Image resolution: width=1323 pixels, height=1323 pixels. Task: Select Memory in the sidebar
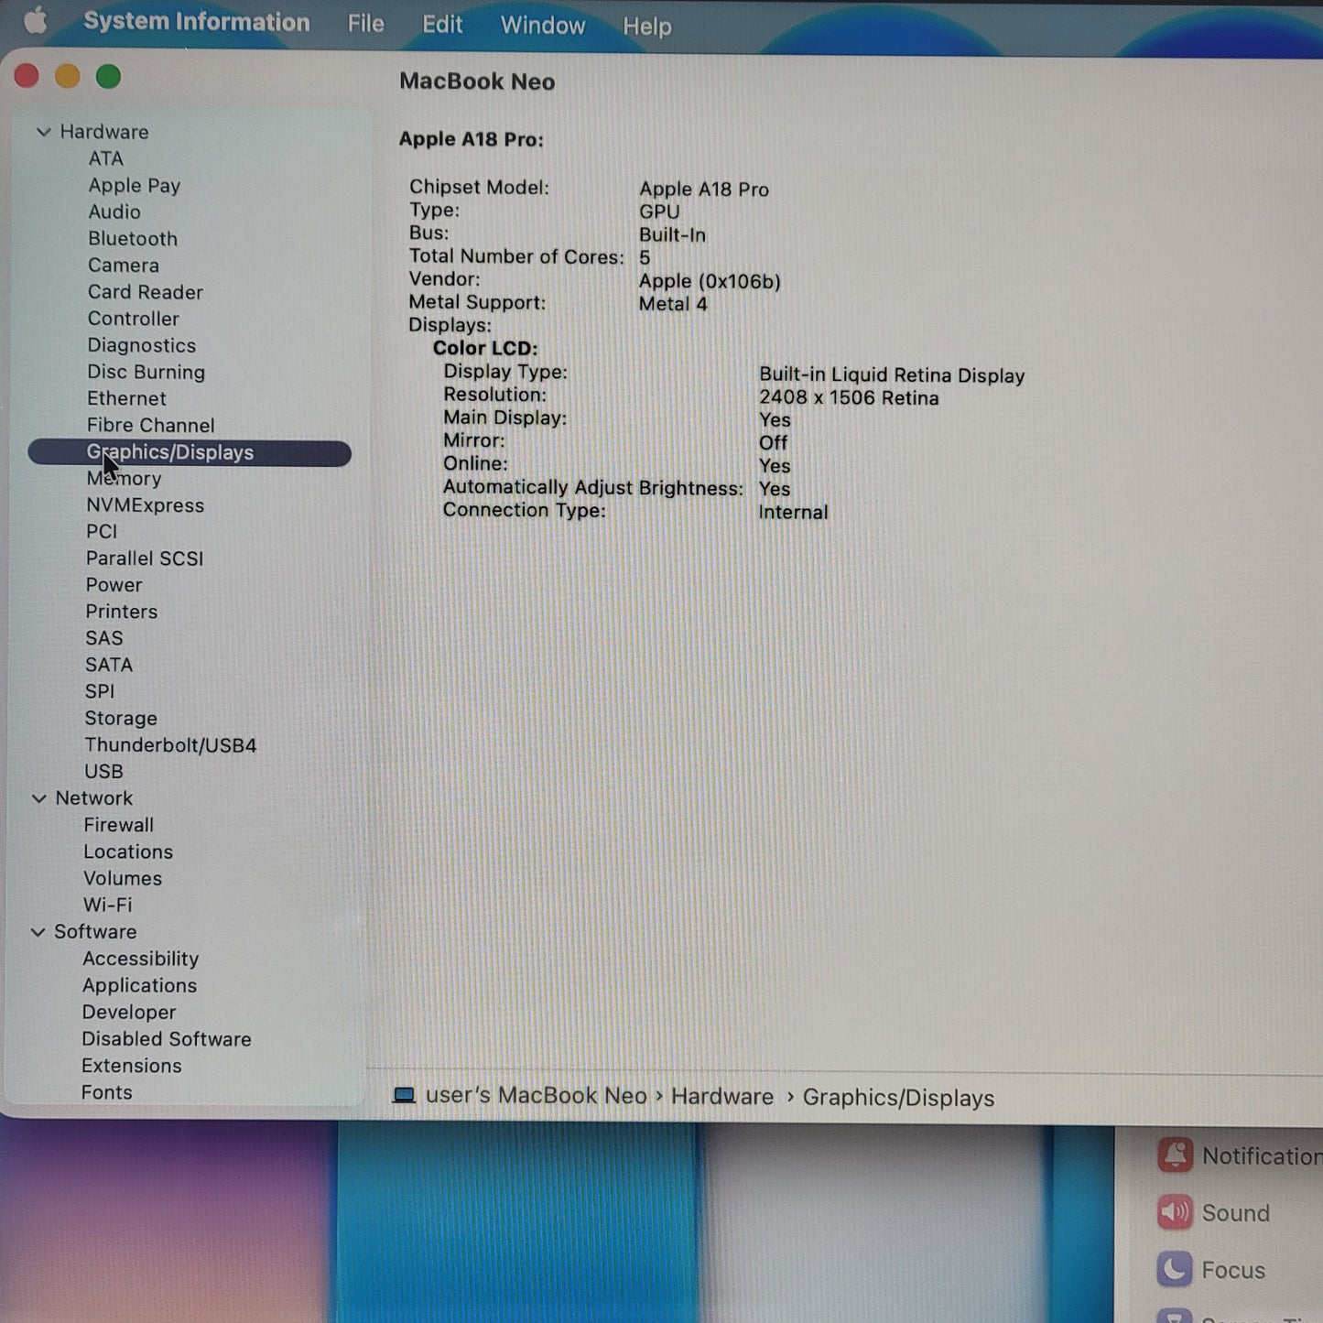[124, 479]
